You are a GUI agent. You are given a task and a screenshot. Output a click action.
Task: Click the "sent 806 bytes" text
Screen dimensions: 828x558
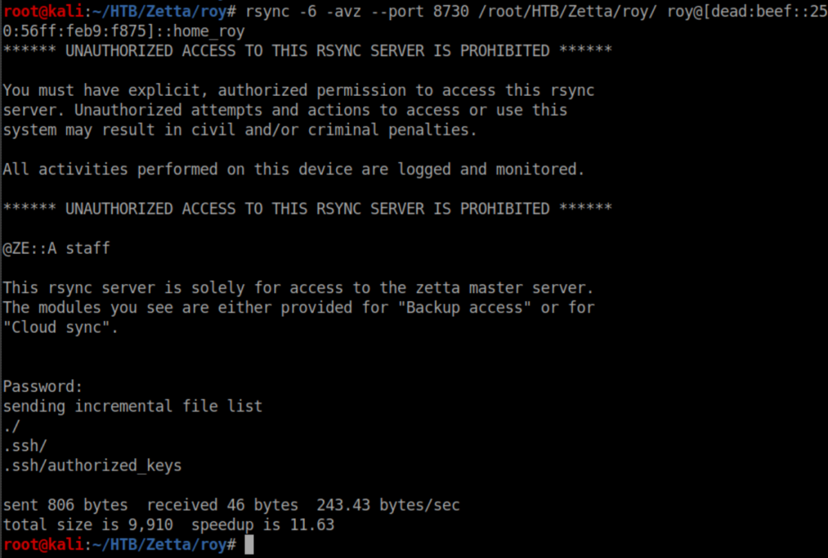pyautogui.click(x=70, y=505)
